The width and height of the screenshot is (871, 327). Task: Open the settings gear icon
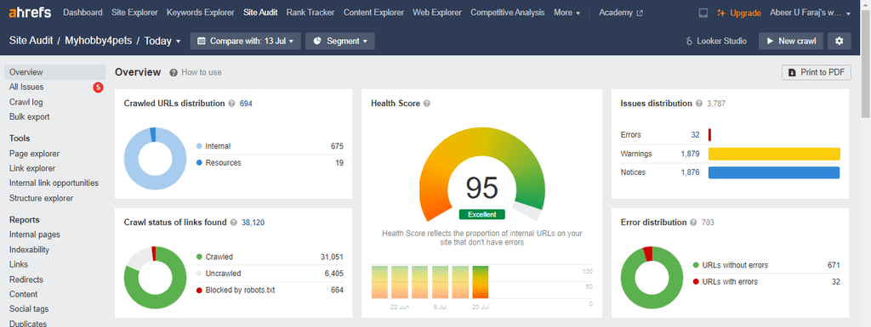coord(840,41)
